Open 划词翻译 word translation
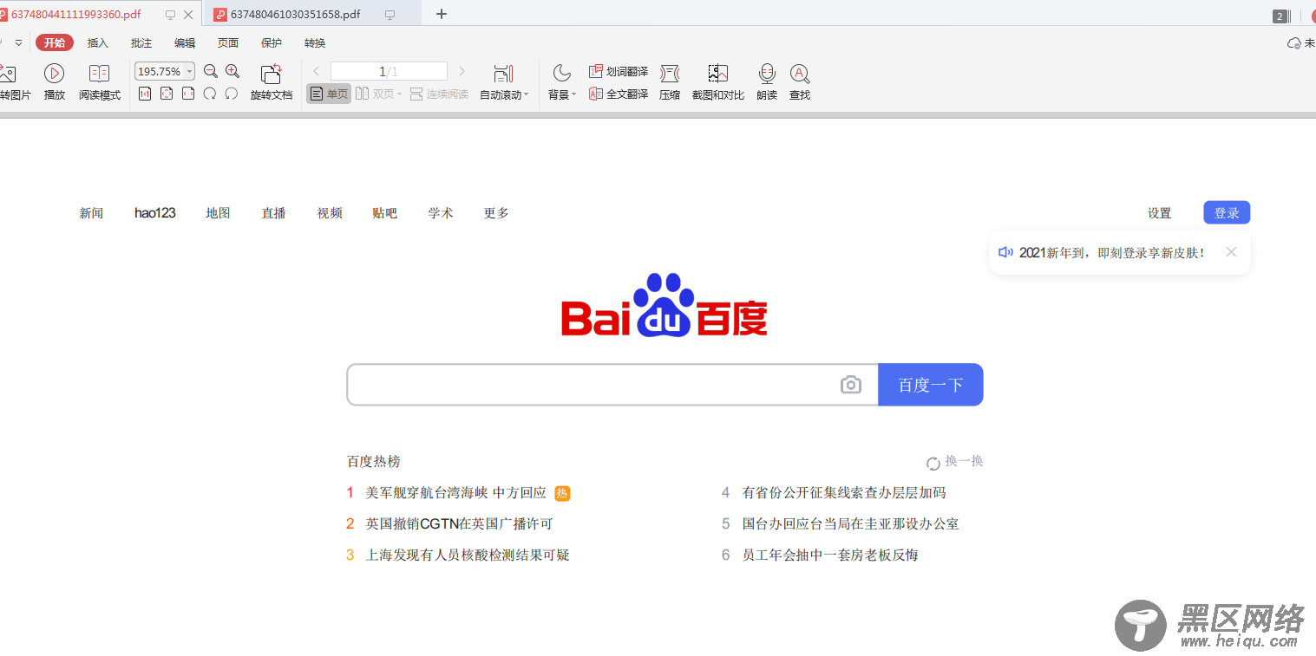This screenshot has height=656, width=1316. (619, 71)
